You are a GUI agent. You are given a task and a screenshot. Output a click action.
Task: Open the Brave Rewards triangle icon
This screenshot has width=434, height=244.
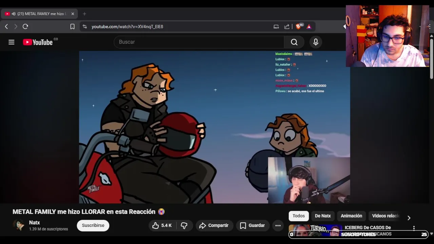click(x=309, y=26)
